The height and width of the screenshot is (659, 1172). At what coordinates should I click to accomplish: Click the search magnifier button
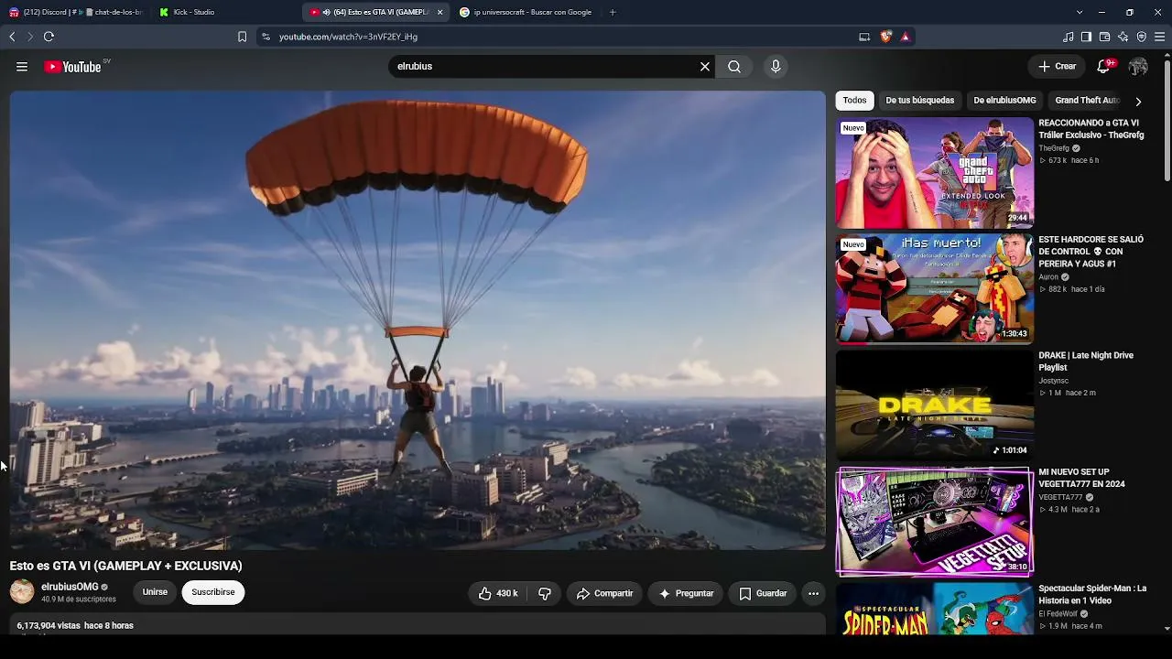[734, 67]
